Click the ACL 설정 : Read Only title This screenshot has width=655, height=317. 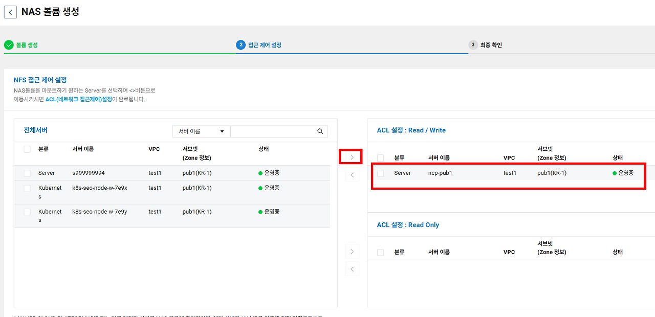tap(408, 225)
